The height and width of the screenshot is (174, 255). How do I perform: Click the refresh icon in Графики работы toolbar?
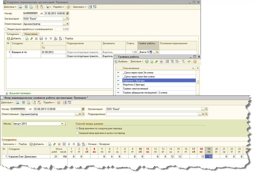189,62
